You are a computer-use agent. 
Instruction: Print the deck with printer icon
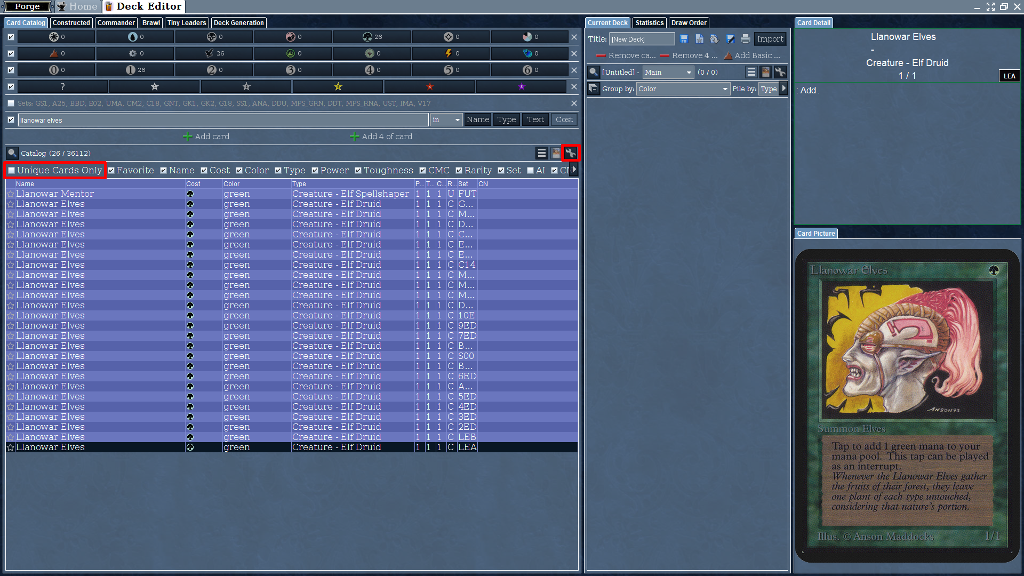[x=746, y=39]
